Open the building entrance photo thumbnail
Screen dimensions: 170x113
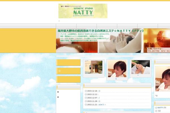pyautogui.click(x=93, y=67)
